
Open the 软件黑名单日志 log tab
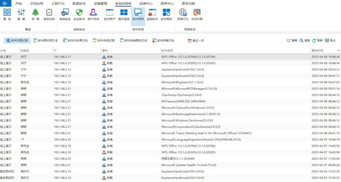tap(46, 41)
